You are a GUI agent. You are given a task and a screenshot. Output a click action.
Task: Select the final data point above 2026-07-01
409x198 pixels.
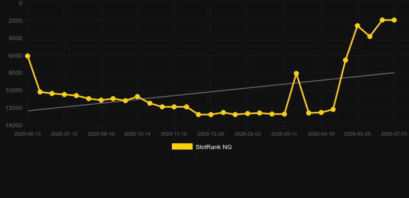394,20
